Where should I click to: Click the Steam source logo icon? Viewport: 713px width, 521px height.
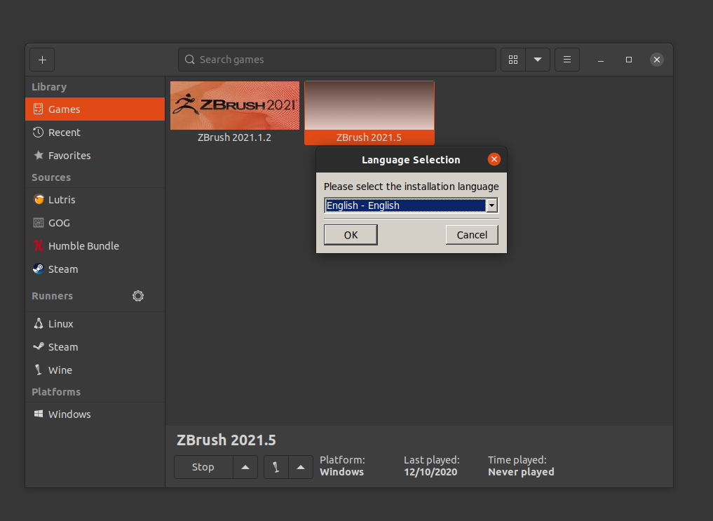coord(39,269)
